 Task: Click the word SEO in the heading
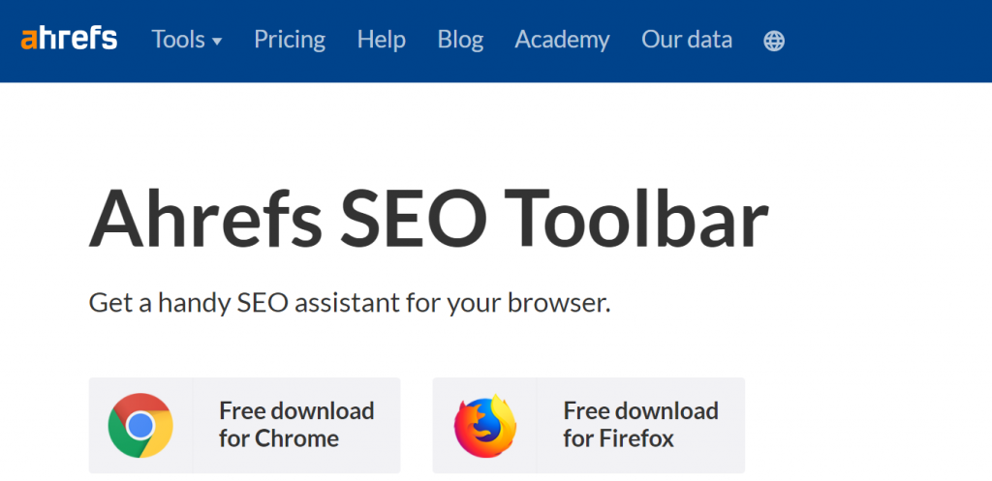coord(414,218)
